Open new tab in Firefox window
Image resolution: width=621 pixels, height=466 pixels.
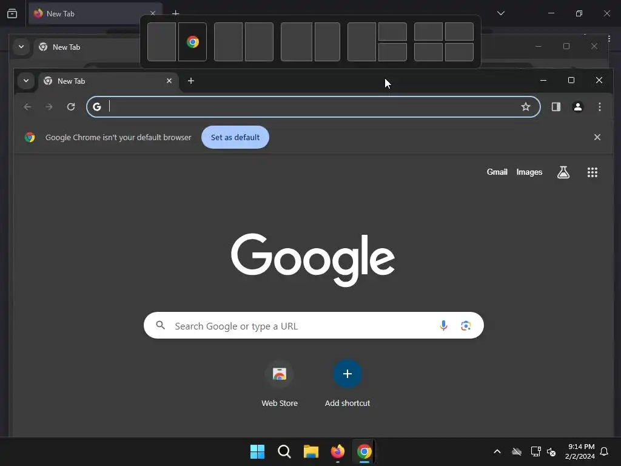click(x=175, y=12)
